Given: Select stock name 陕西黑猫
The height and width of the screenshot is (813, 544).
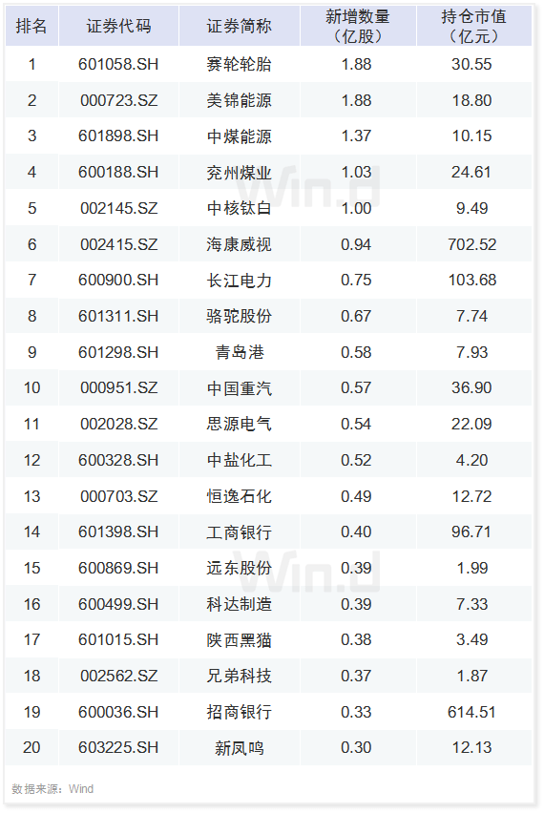Looking at the screenshot, I should click(239, 640).
